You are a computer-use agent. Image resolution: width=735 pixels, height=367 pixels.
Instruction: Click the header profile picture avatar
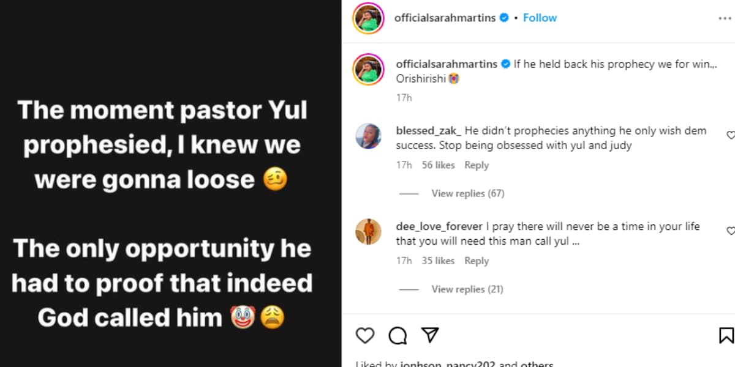coord(368,18)
